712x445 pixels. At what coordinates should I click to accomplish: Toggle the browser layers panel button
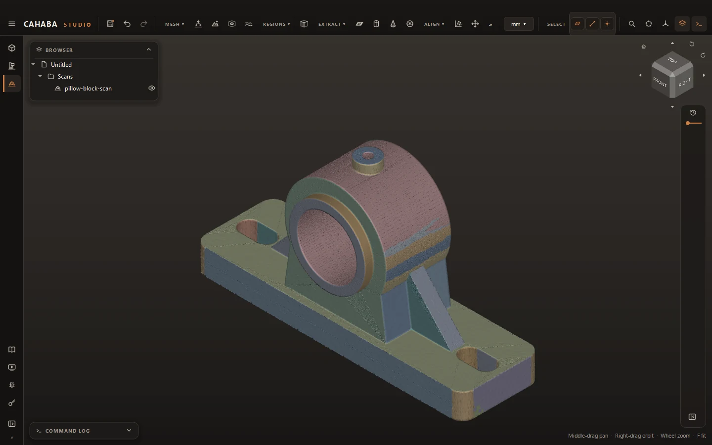(682, 24)
